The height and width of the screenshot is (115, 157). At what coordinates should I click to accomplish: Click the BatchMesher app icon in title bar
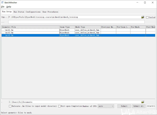[x=2, y=3]
